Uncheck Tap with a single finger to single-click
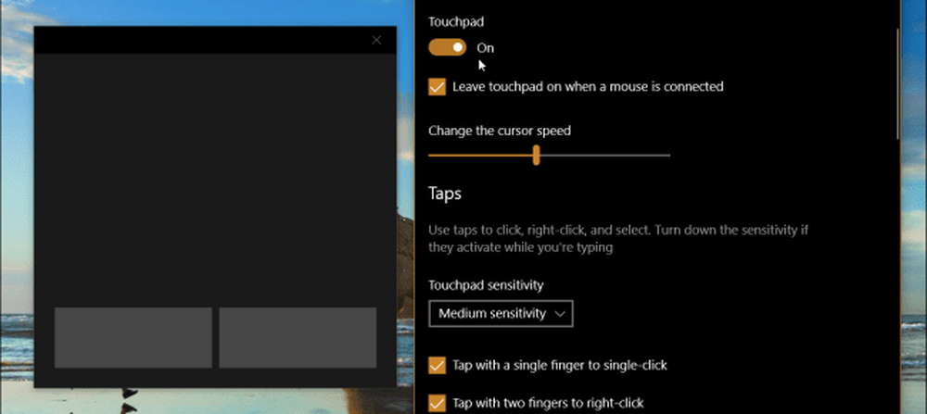The image size is (927, 414). click(x=437, y=366)
